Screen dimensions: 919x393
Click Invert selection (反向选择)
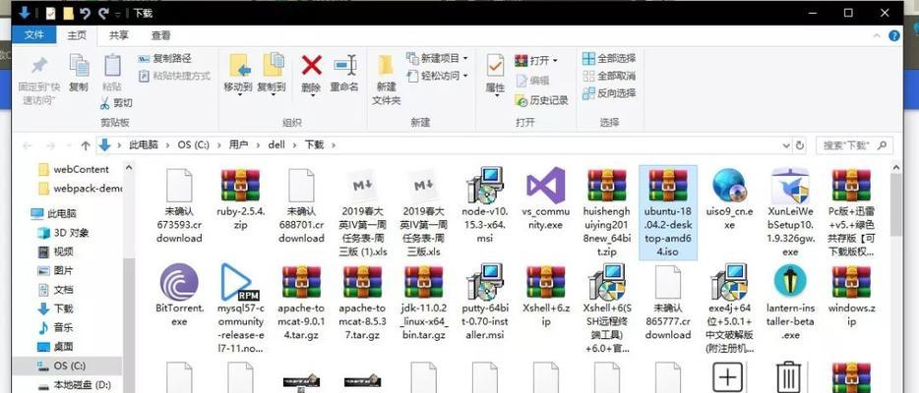609,93
